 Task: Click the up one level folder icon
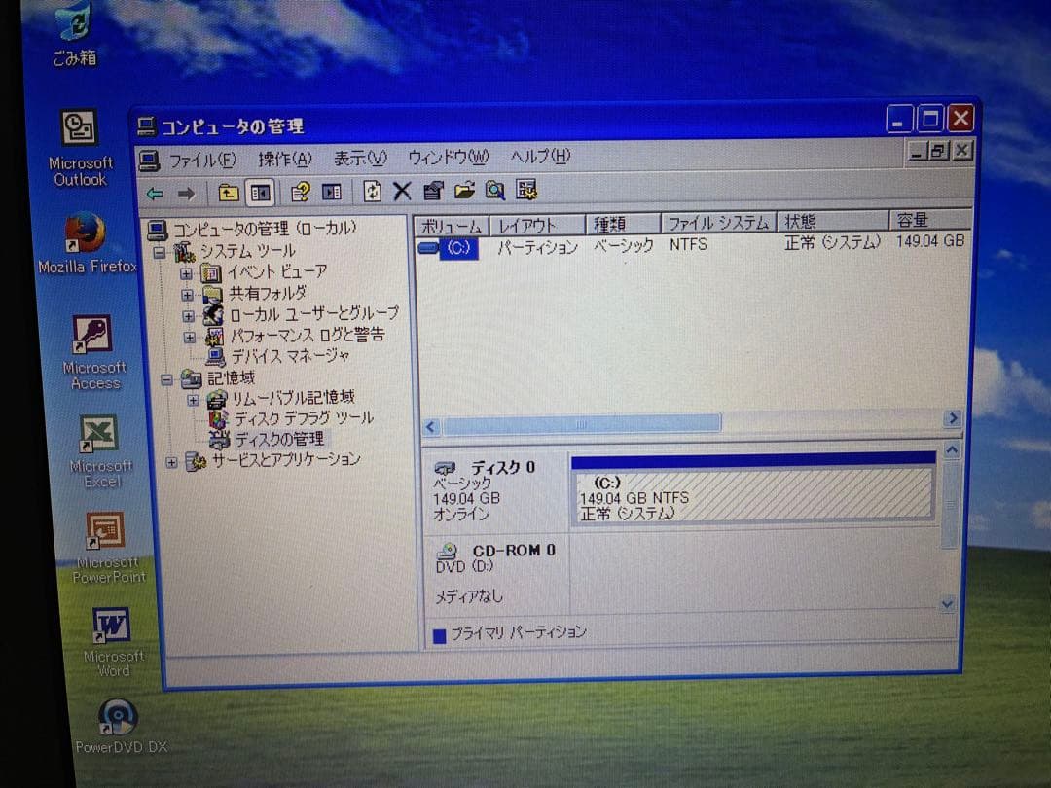point(227,191)
